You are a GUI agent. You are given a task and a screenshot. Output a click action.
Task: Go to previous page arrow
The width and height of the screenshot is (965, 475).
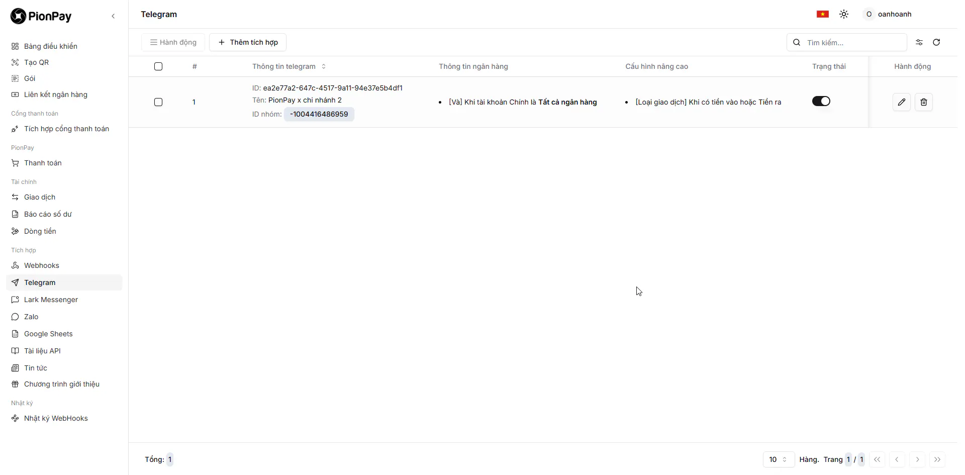[x=897, y=459]
